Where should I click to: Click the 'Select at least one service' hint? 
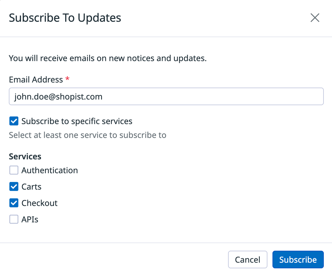[87, 135]
